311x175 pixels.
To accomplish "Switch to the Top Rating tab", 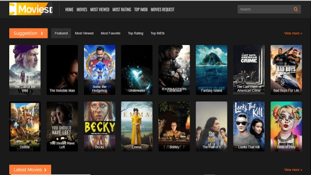I will [136, 33].
